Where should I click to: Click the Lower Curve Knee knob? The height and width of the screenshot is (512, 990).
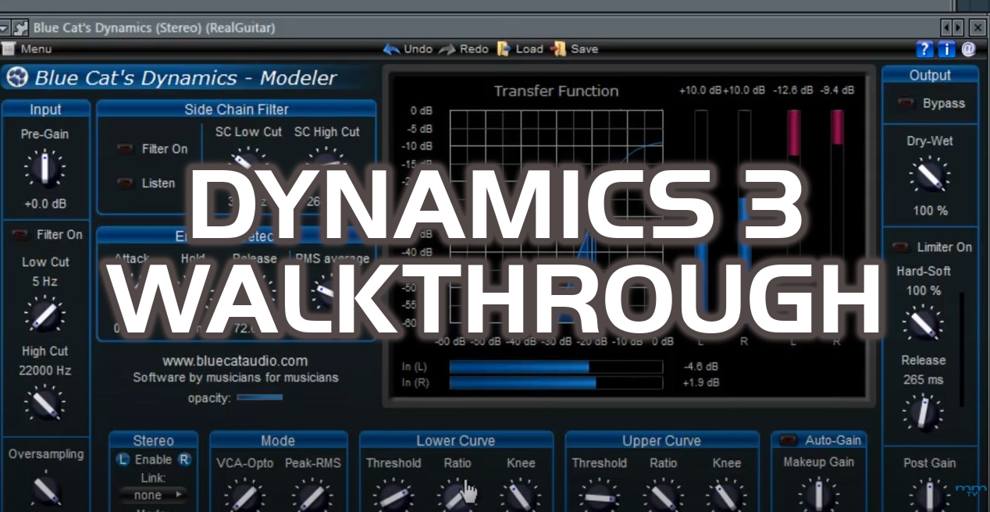pos(521,496)
